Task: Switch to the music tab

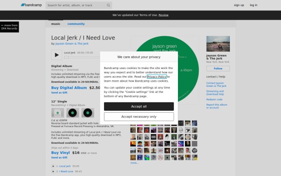Action: (56, 24)
